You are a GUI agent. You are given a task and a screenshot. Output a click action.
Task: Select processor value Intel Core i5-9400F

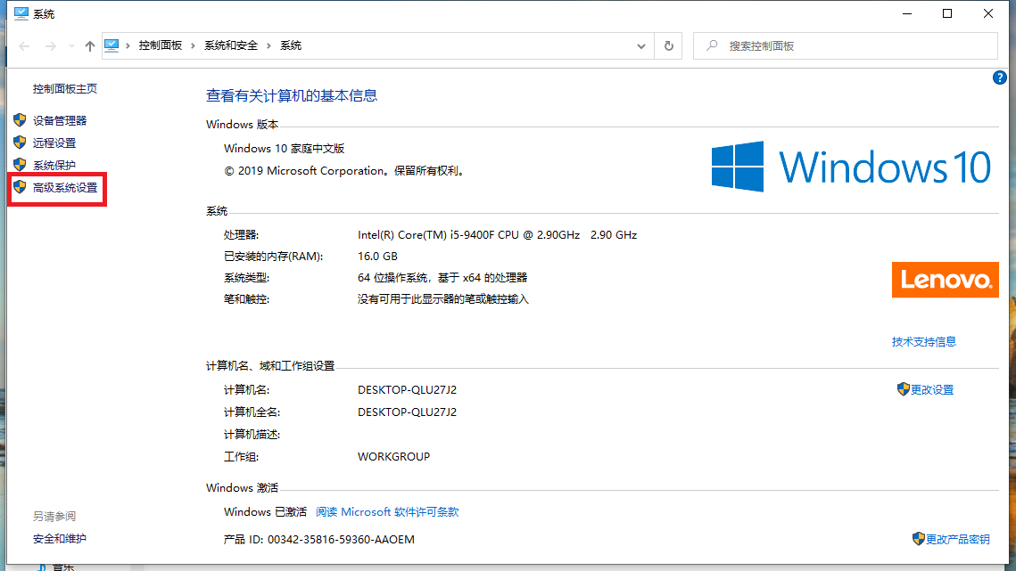[497, 235]
